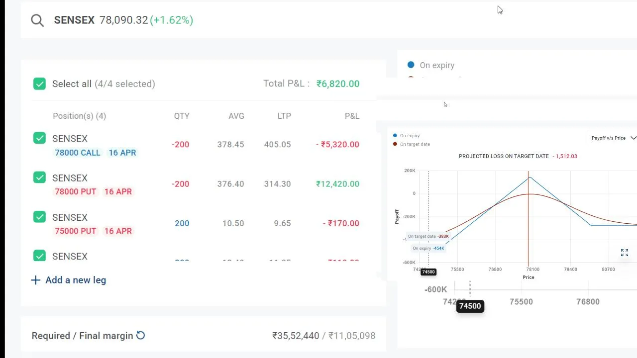The height and width of the screenshot is (358, 637).
Task: Toggle the On target date legend dot
Action: coord(395,144)
